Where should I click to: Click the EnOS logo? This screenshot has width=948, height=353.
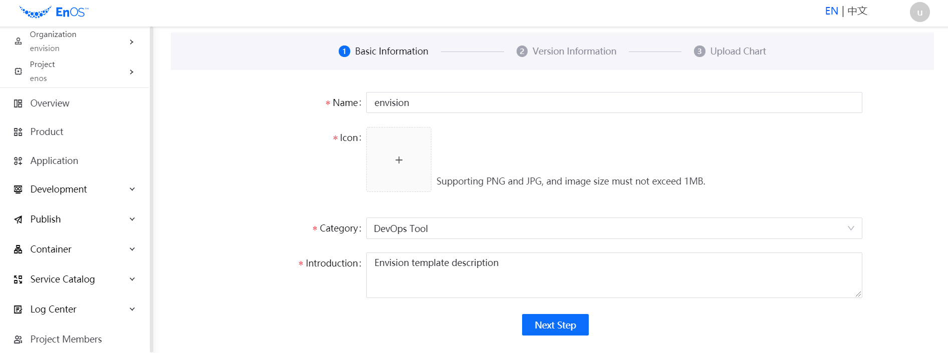point(54,12)
